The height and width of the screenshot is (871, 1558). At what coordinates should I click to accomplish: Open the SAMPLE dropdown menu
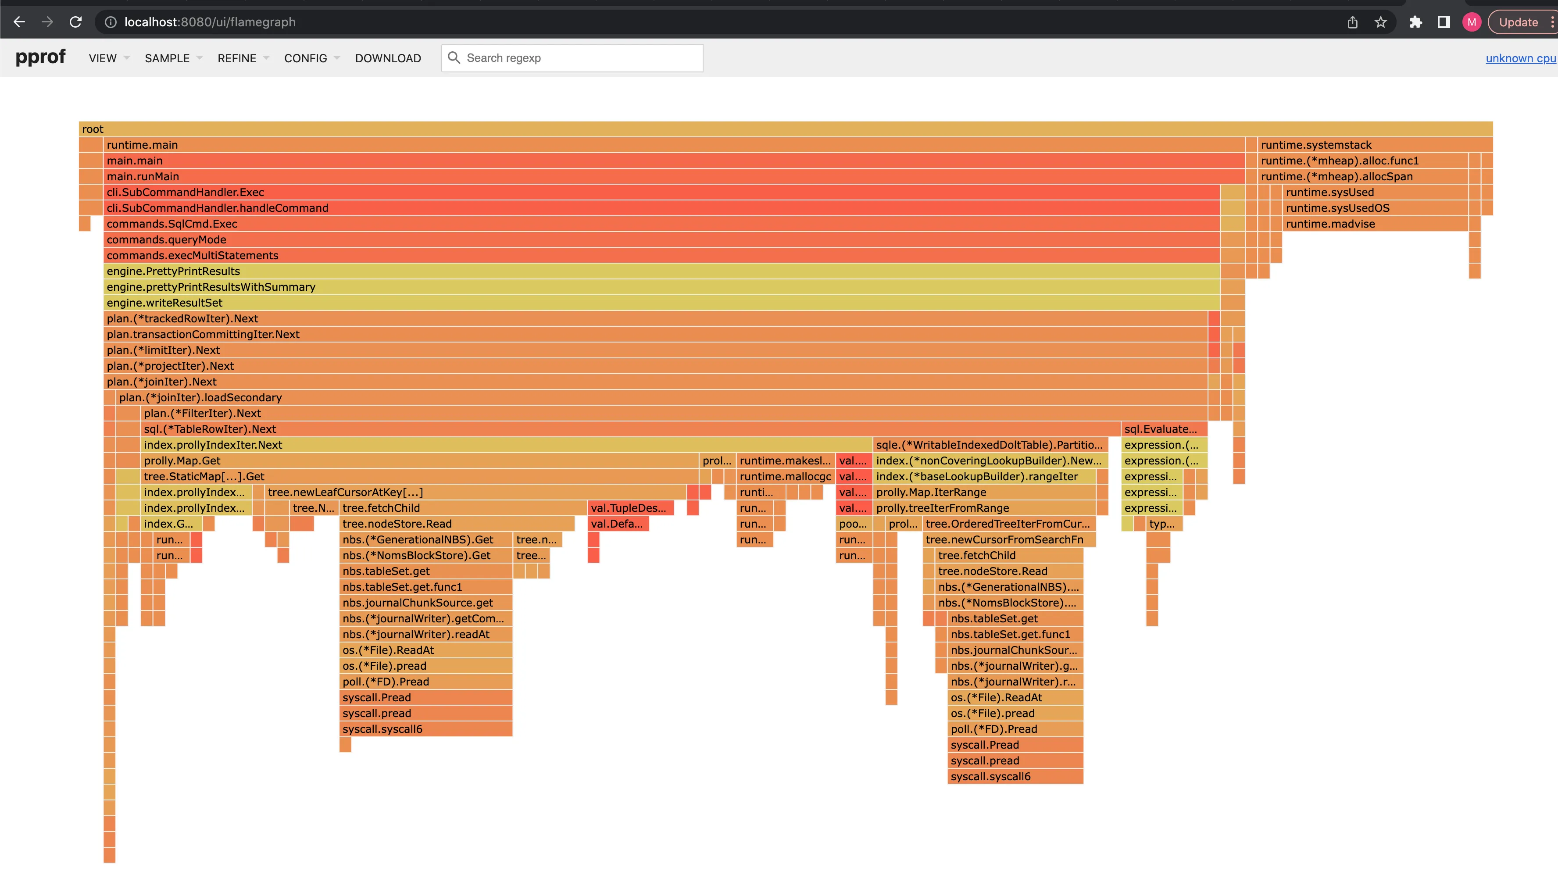[173, 58]
